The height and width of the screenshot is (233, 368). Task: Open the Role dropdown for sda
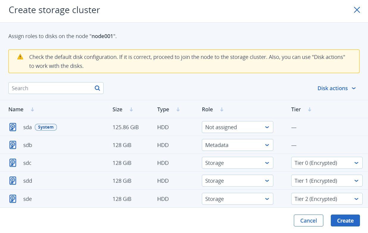[x=237, y=127]
